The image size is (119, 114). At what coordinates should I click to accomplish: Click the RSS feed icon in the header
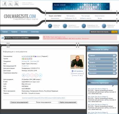point(16,4)
